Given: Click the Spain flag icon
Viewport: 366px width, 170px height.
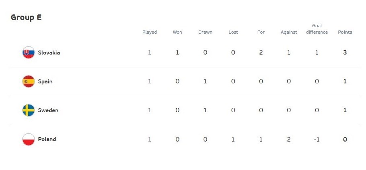Looking at the screenshot, I should [29, 81].
